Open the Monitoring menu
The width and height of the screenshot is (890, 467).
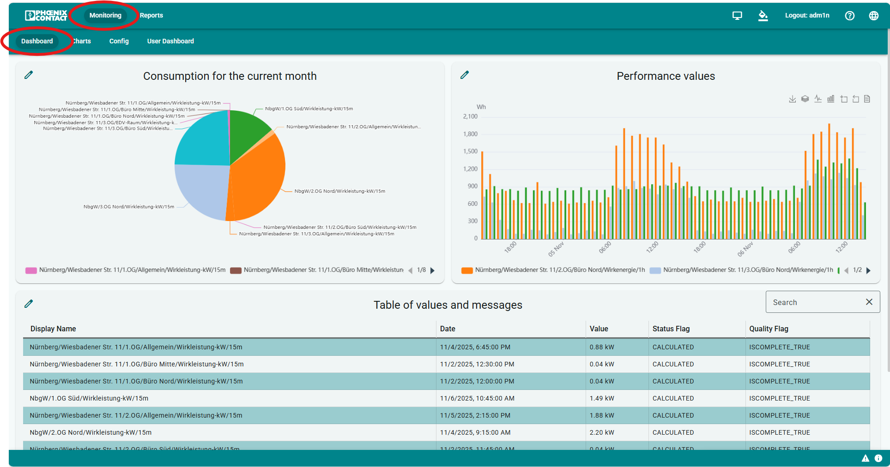coord(105,15)
